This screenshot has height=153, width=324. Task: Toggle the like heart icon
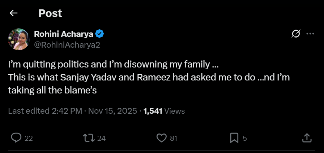(x=161, y=137)
